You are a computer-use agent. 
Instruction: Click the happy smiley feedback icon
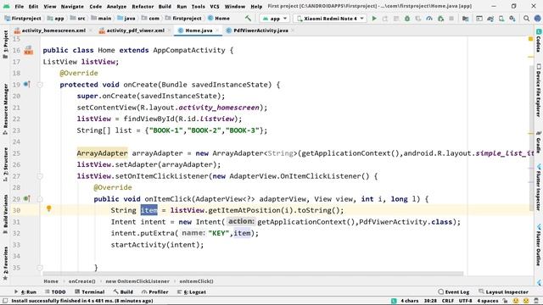click(516, 301)
